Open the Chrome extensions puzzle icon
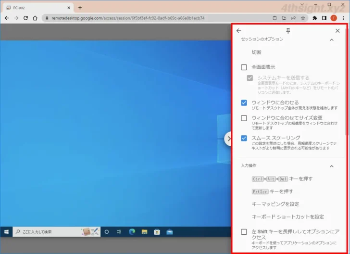 (x=315, y=18)
